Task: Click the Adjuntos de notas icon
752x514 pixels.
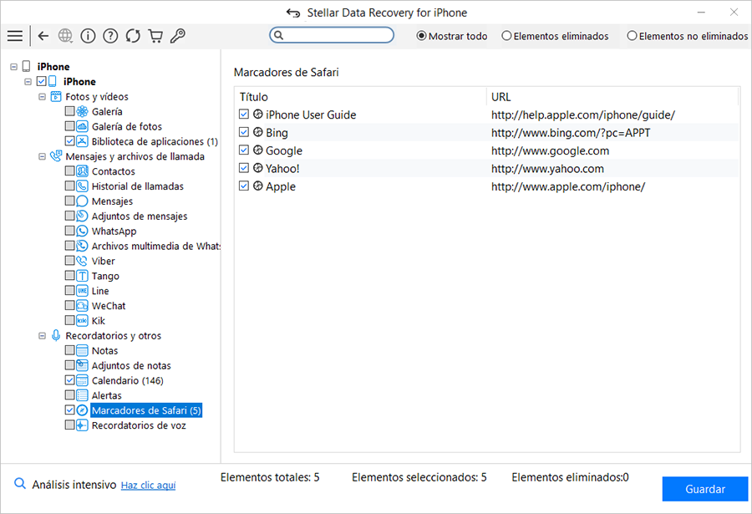Action: pyautogui.click(x=83, y=365)
